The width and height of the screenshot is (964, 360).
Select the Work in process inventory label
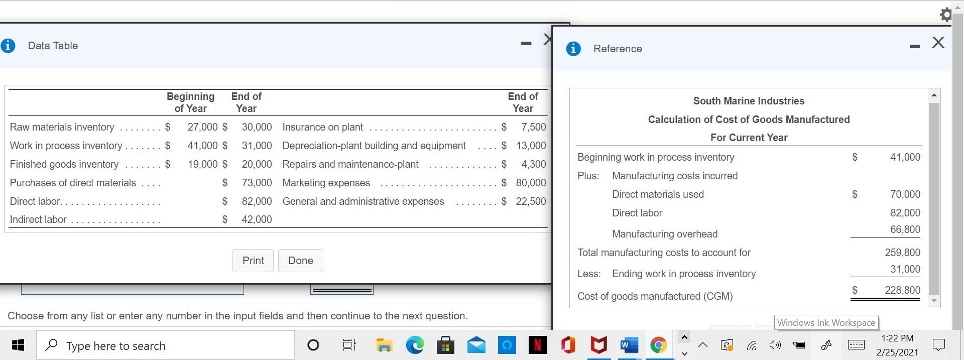[66, 146]
